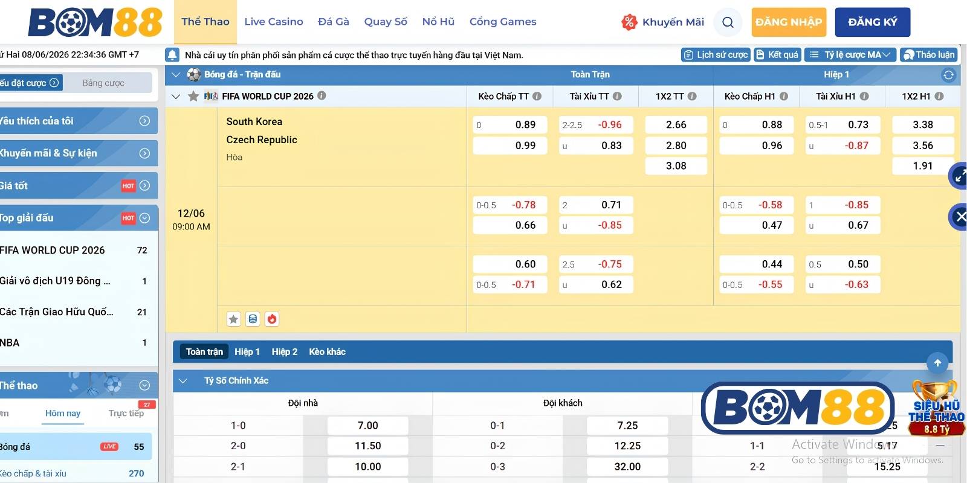This screenshot has height=483, width=967.
Task: Select correct score 1-0 odds 7.00
Action: (367, 426)
